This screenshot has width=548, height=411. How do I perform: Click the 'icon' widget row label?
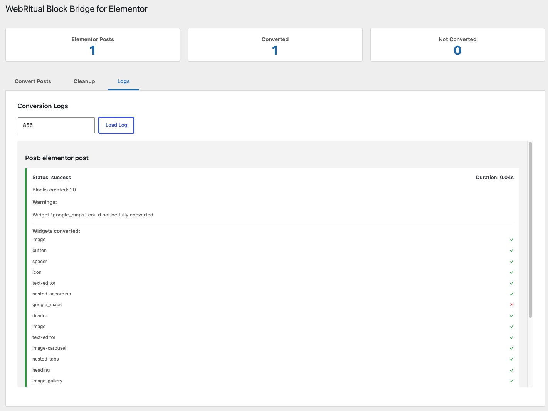(37, 272)
